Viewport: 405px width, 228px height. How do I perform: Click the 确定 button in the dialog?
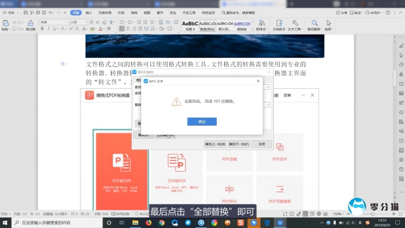[202, 122]
